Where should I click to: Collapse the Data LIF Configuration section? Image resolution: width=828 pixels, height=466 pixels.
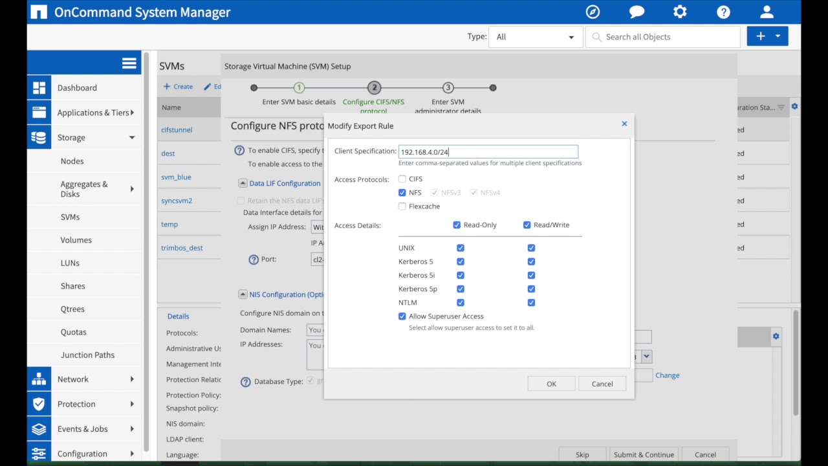tap(243, 183)
